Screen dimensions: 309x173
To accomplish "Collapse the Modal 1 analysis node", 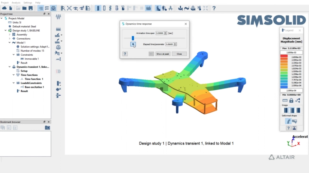I will tap(10, 43).
